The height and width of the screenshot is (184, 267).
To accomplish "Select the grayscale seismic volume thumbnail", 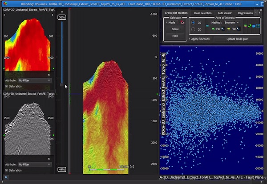I will [x=28, y=128].
